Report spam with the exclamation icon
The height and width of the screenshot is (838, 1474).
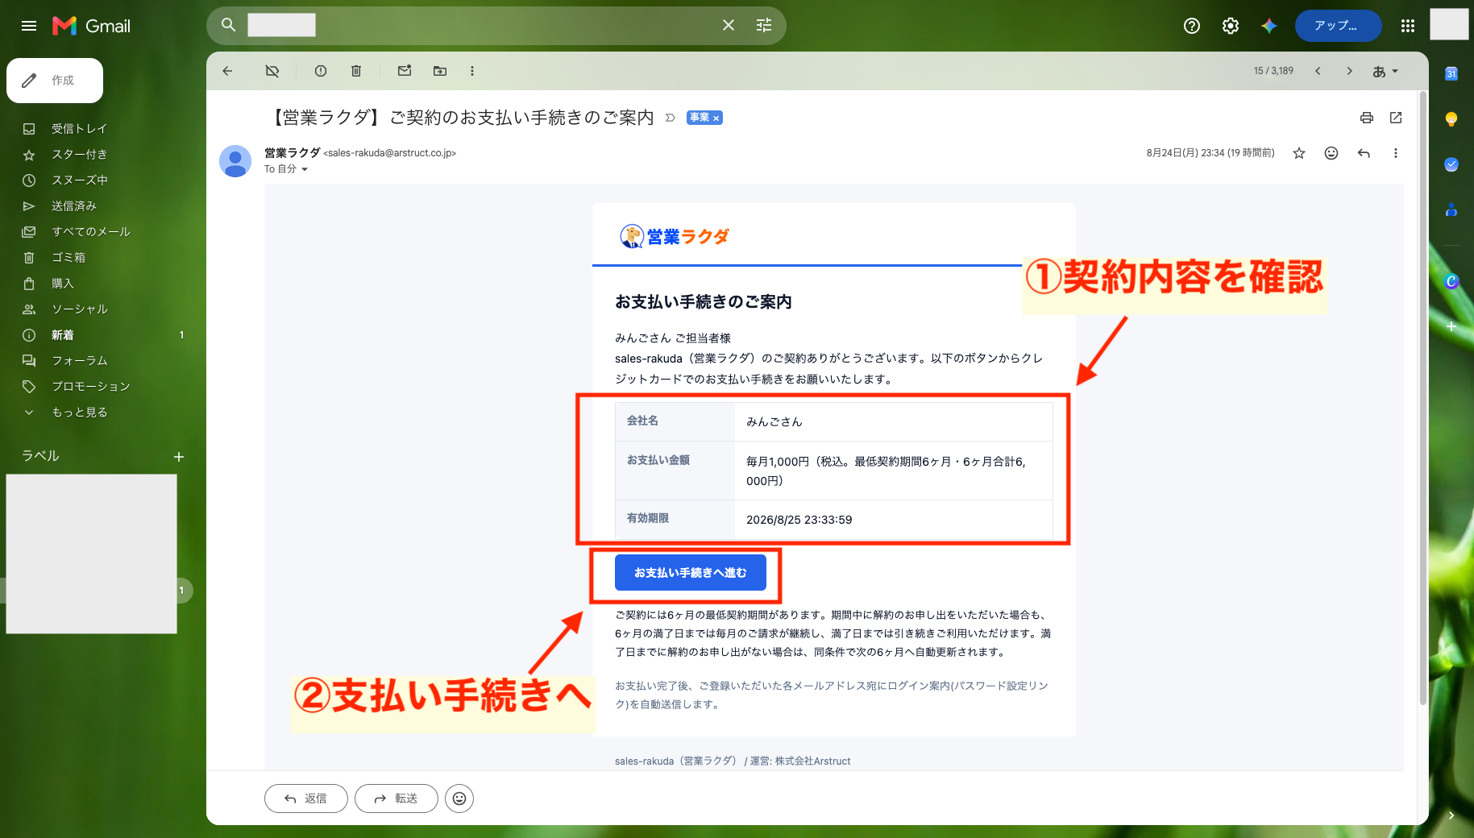pos(321,71)
